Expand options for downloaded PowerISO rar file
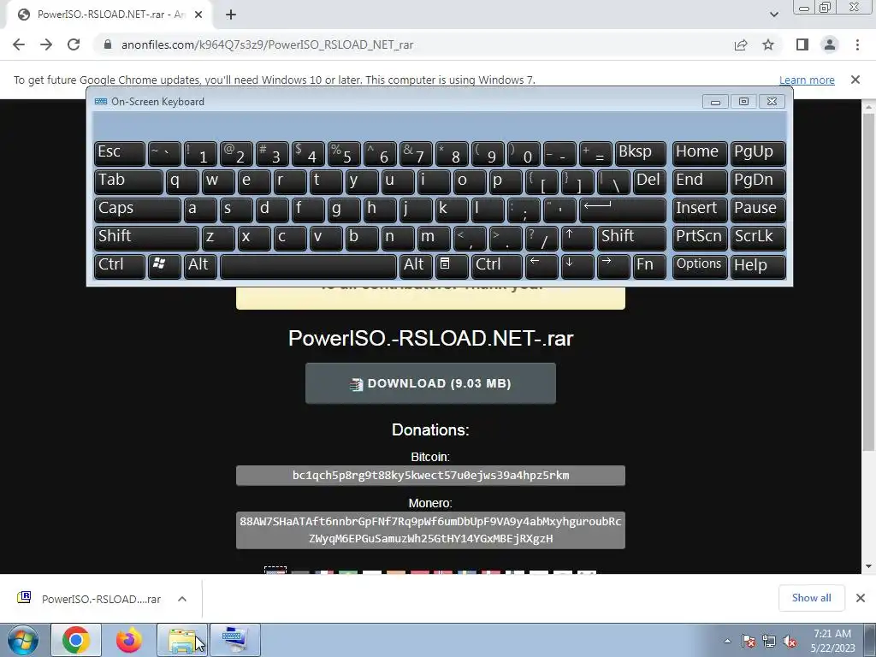The image size is (876, 657). point(181,599)
